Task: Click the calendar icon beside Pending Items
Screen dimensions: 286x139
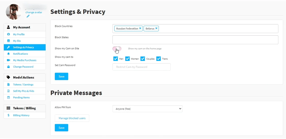Action: pyautogui.click(x=8, y=97)
